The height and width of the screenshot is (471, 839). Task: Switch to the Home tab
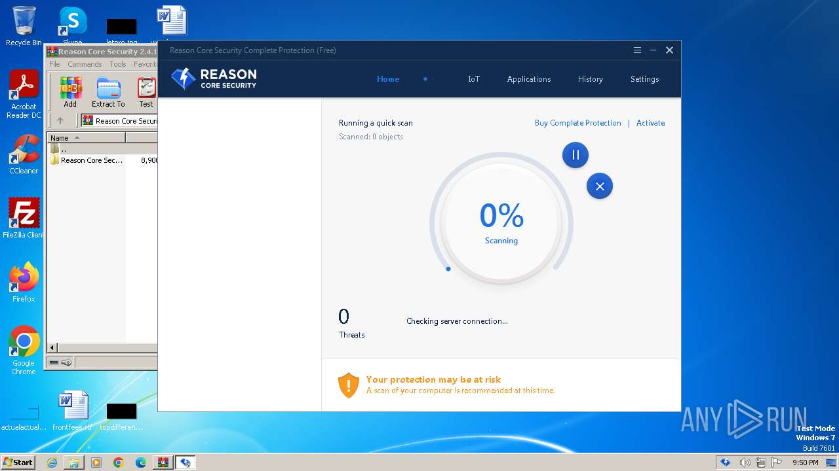[x=388, y=79]
